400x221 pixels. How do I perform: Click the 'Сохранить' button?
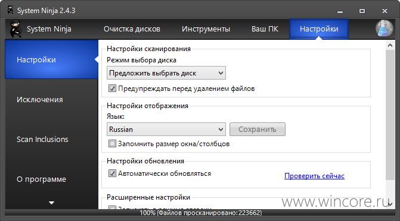[258, 129]
